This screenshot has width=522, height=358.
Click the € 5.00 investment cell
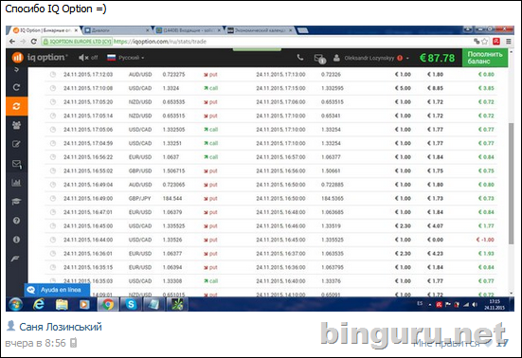pyautogui.click(x=403, y=88)
